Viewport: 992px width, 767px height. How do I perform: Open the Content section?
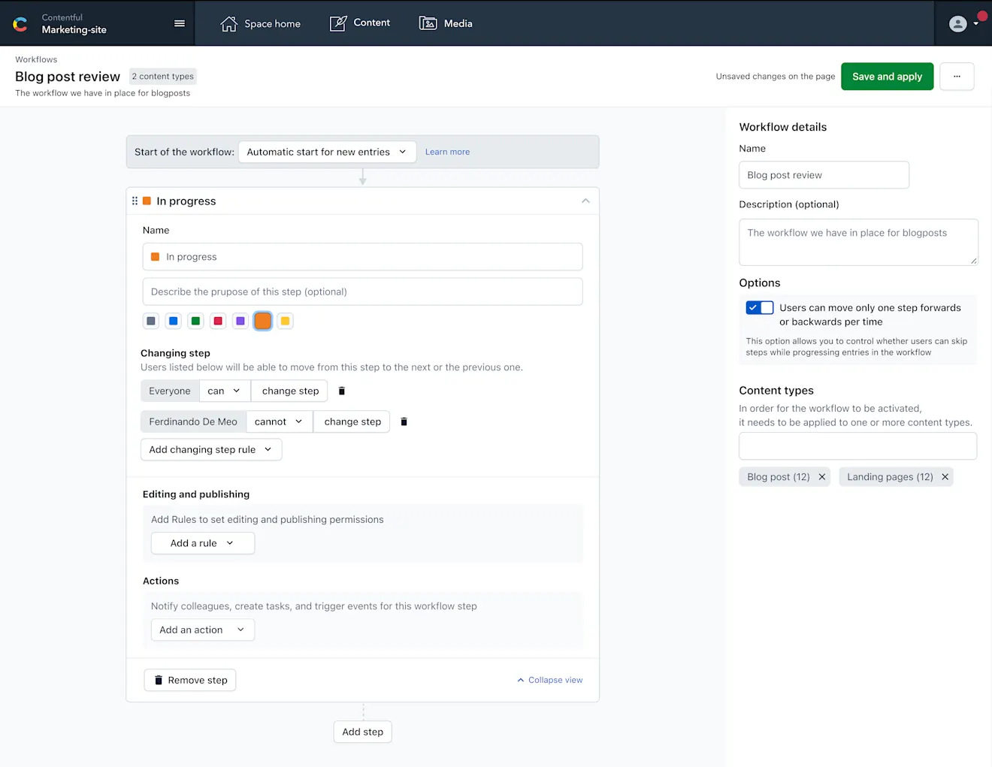pyautogui.click(x=360, y=23)
